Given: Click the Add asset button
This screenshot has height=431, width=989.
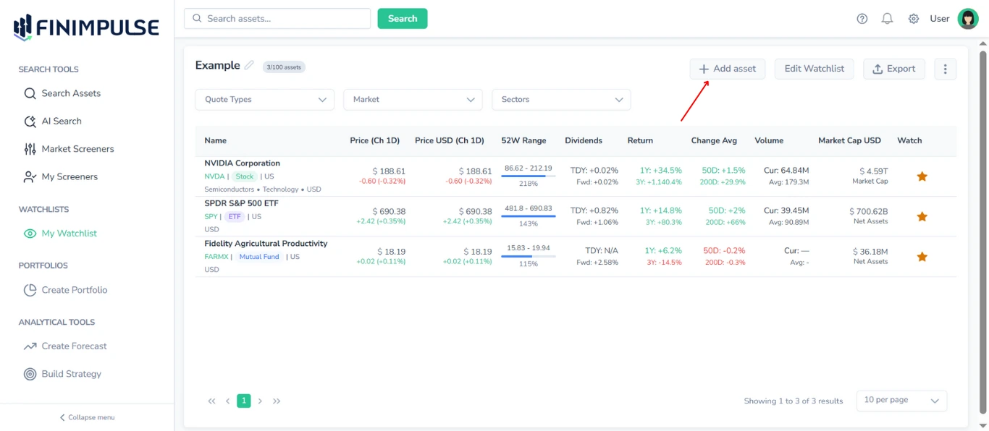Looking at the screenshot, I should [x=727, y=69].
